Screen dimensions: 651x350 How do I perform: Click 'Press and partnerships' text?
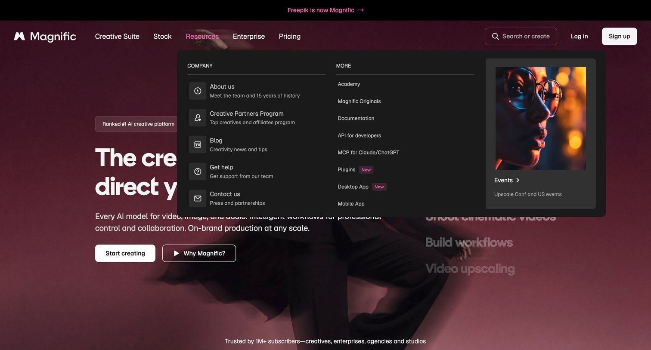pos(237,203)
